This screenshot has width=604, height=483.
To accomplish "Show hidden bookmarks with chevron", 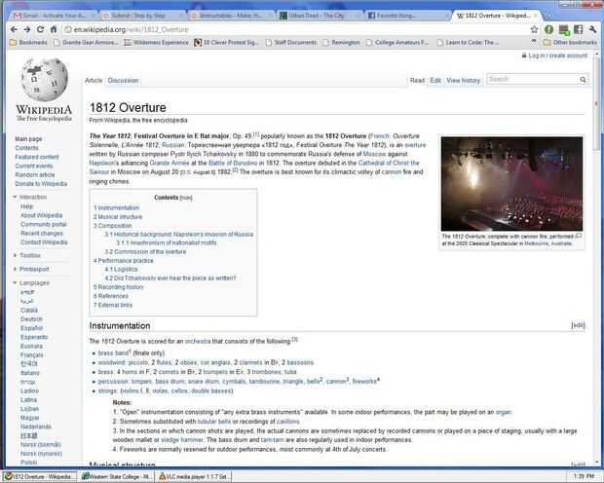I will click(534, 41).
